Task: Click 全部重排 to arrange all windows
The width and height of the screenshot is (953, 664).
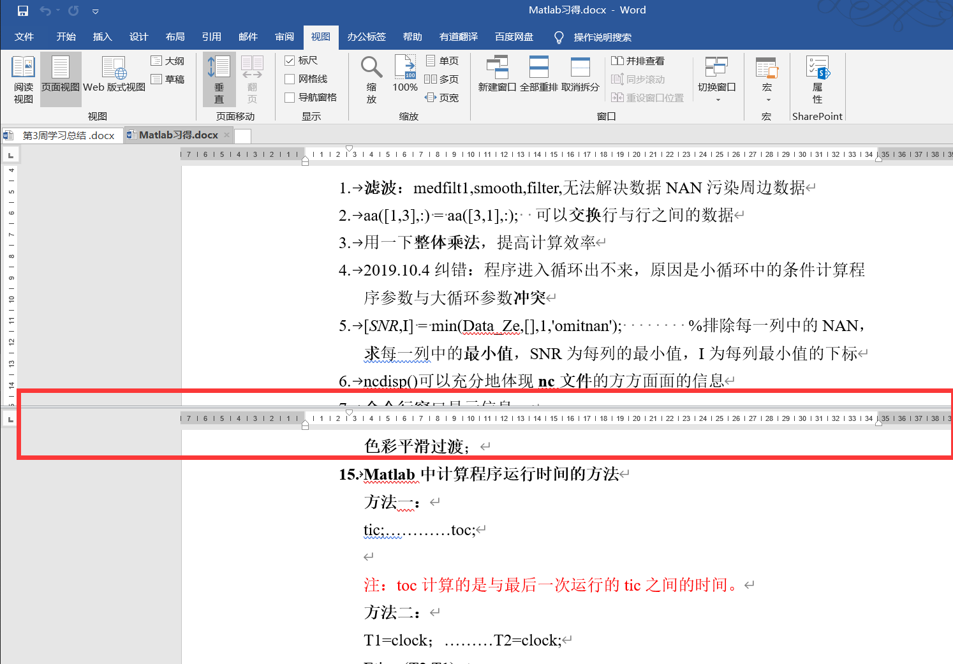Action: point(539,74)
